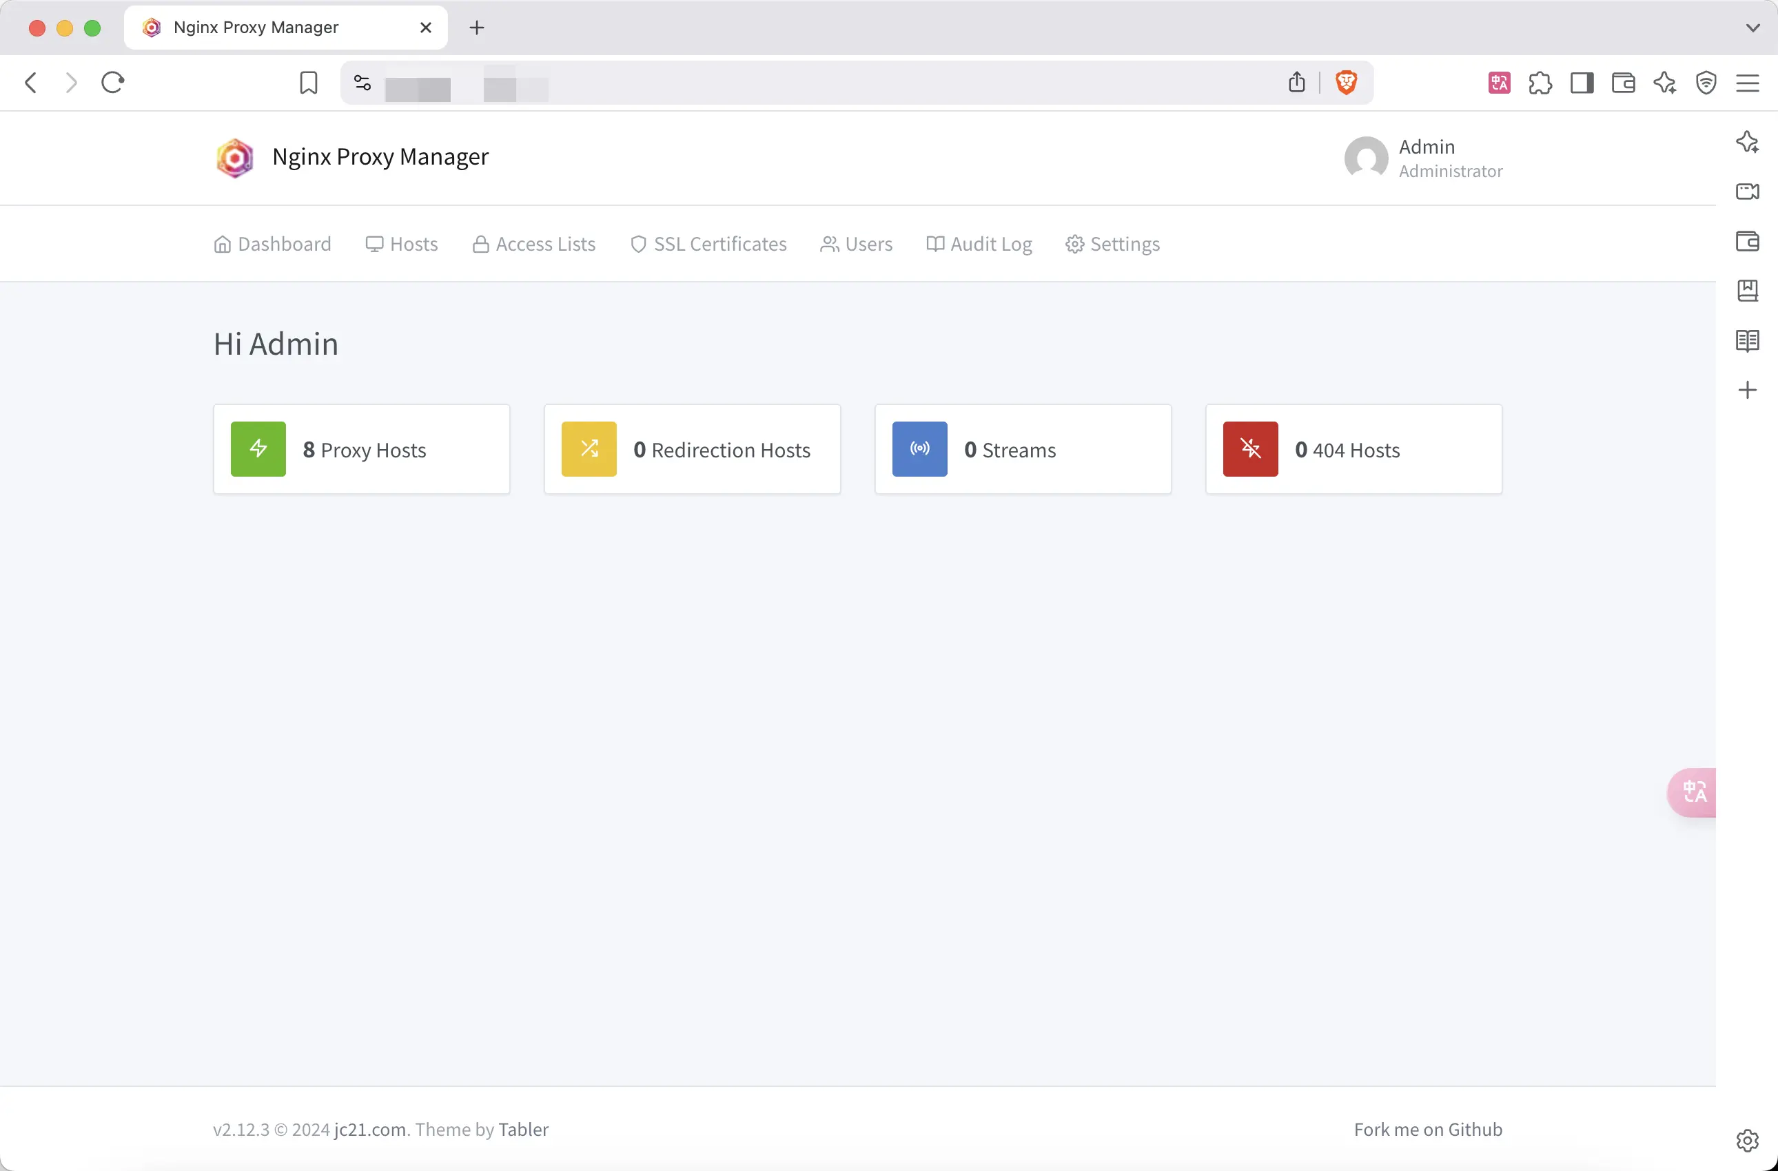Image resolution: width=1778 pixels, height=1171 pixels.
Task: Open the Hosts menu
Action: (402, 245)
